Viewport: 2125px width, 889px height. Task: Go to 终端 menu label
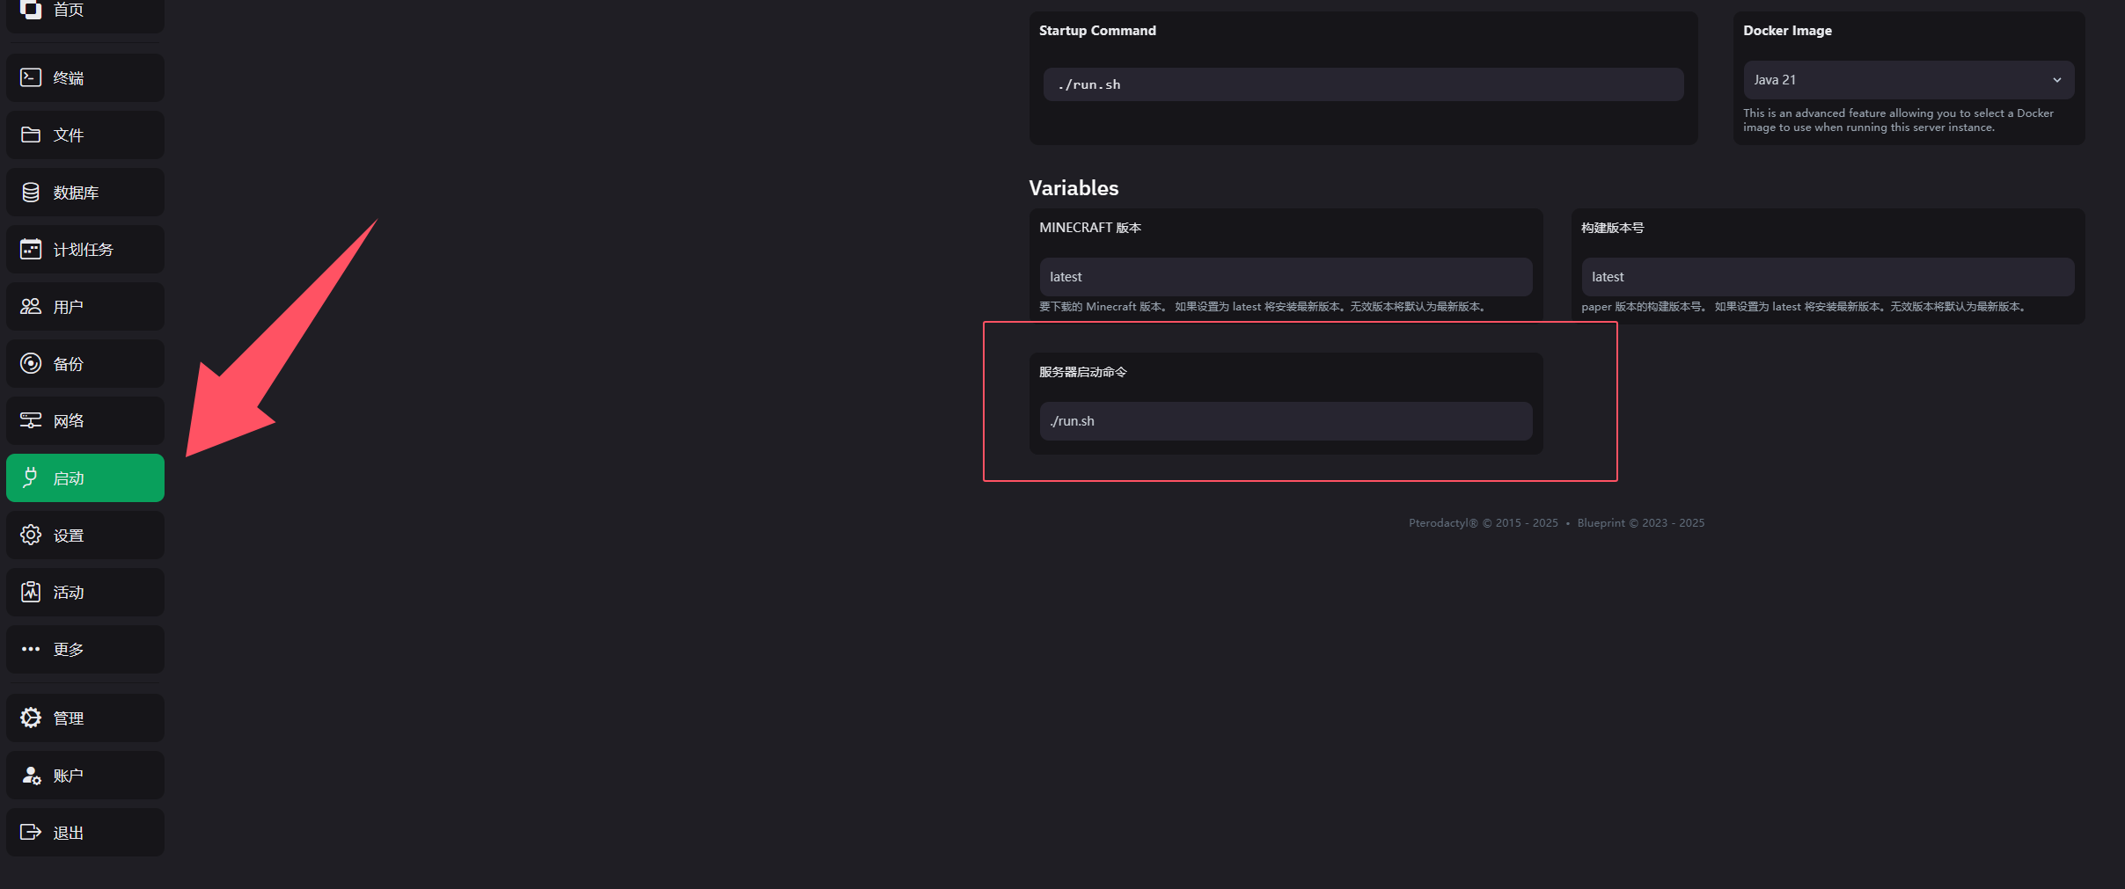(69, 78)
